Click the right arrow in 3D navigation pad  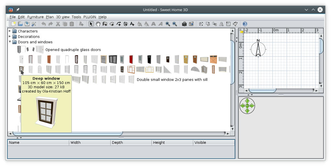coord(252,106)
